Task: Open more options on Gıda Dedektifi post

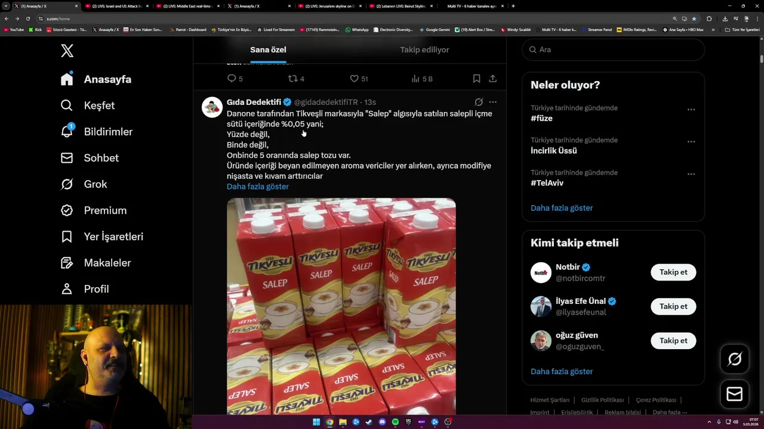Action: click(x=492, y=102)
